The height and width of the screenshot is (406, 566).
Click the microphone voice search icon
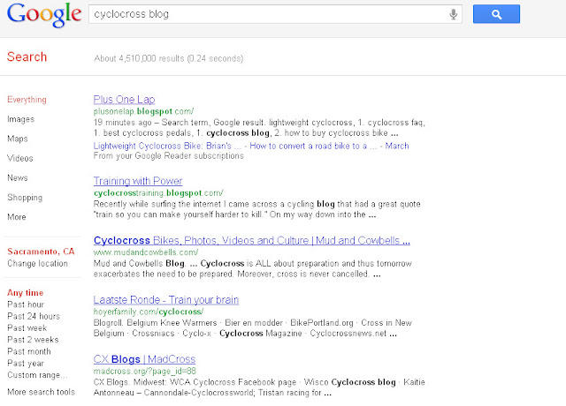[x=454, y=14]
